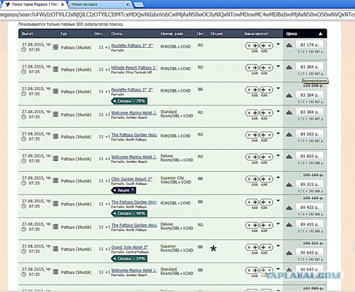Click clock icon in 82 174 р. row
This screenshot has height=292, width=355.
click(24, 49)
